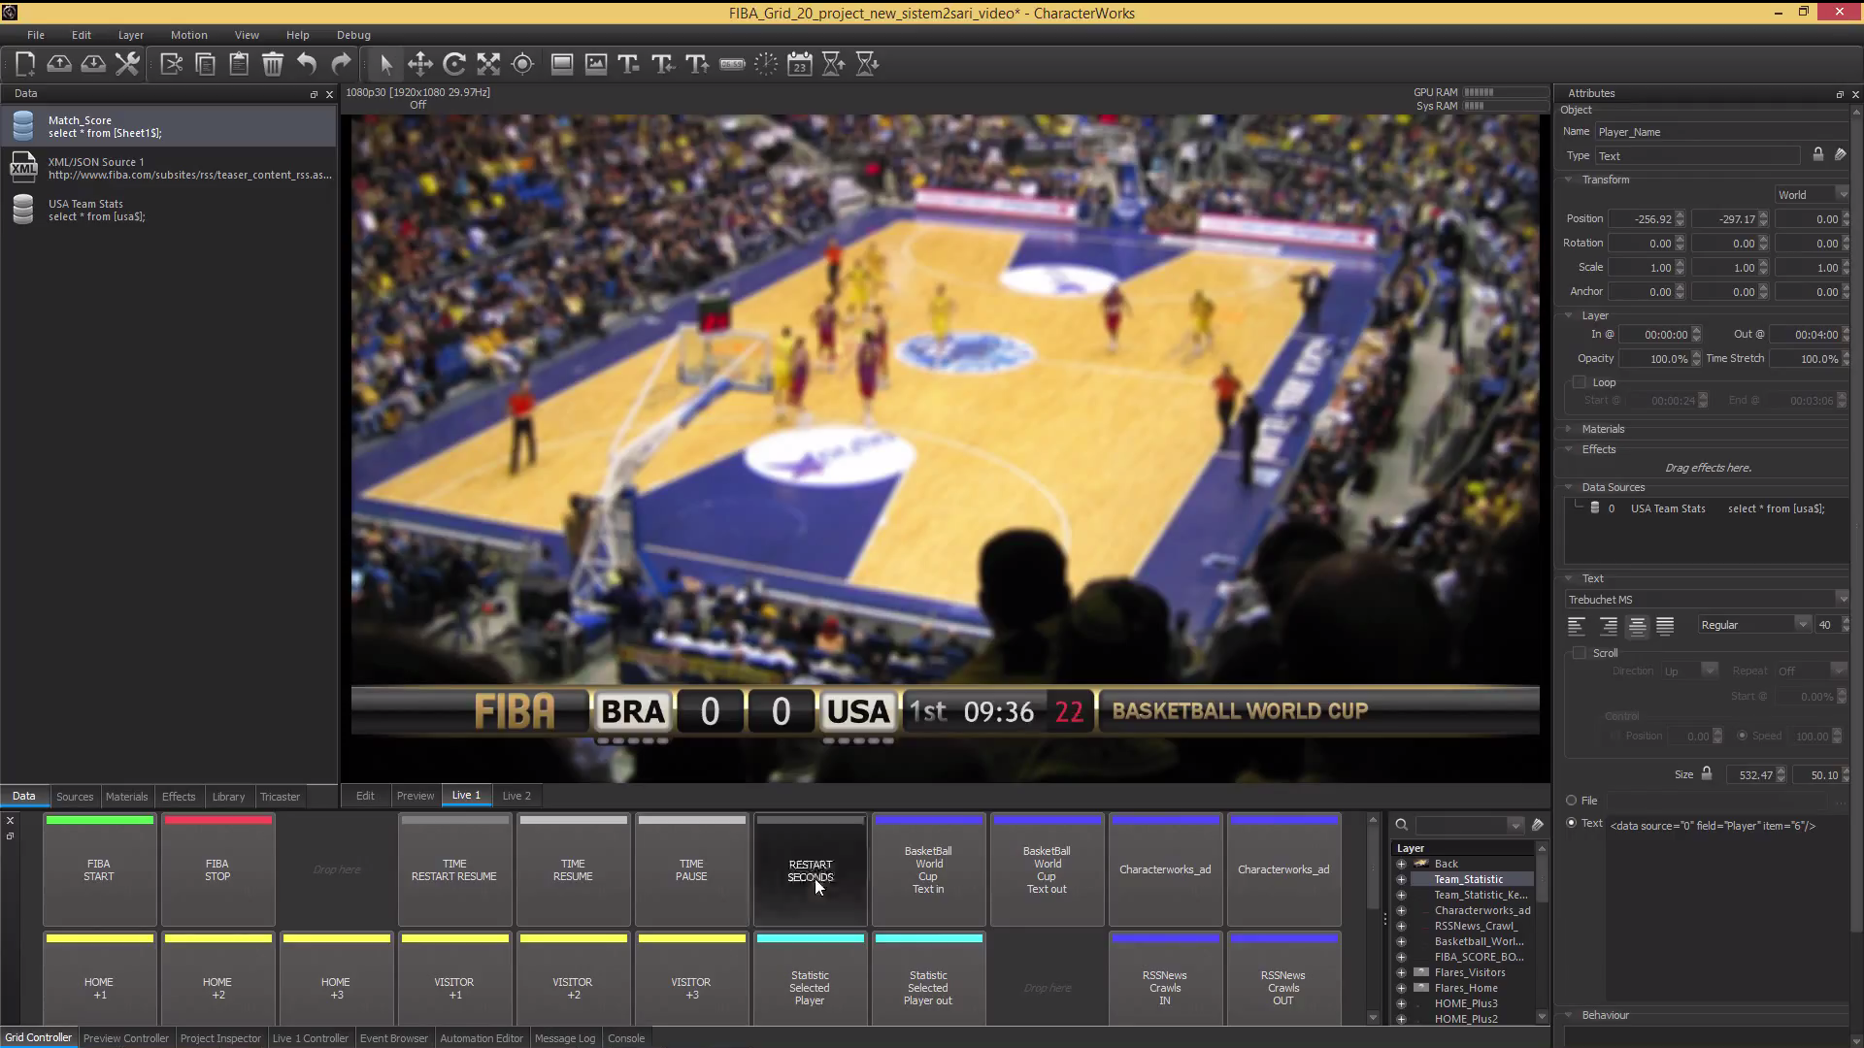The width and height of the screenshot is (1864, 1048).
Task: Click the lock icon beside Type field
Action: click(1818, 155)
